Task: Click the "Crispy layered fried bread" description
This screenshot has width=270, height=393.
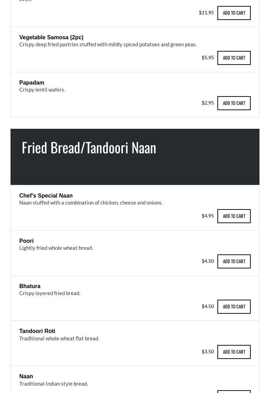Action: tap(50, 293)
